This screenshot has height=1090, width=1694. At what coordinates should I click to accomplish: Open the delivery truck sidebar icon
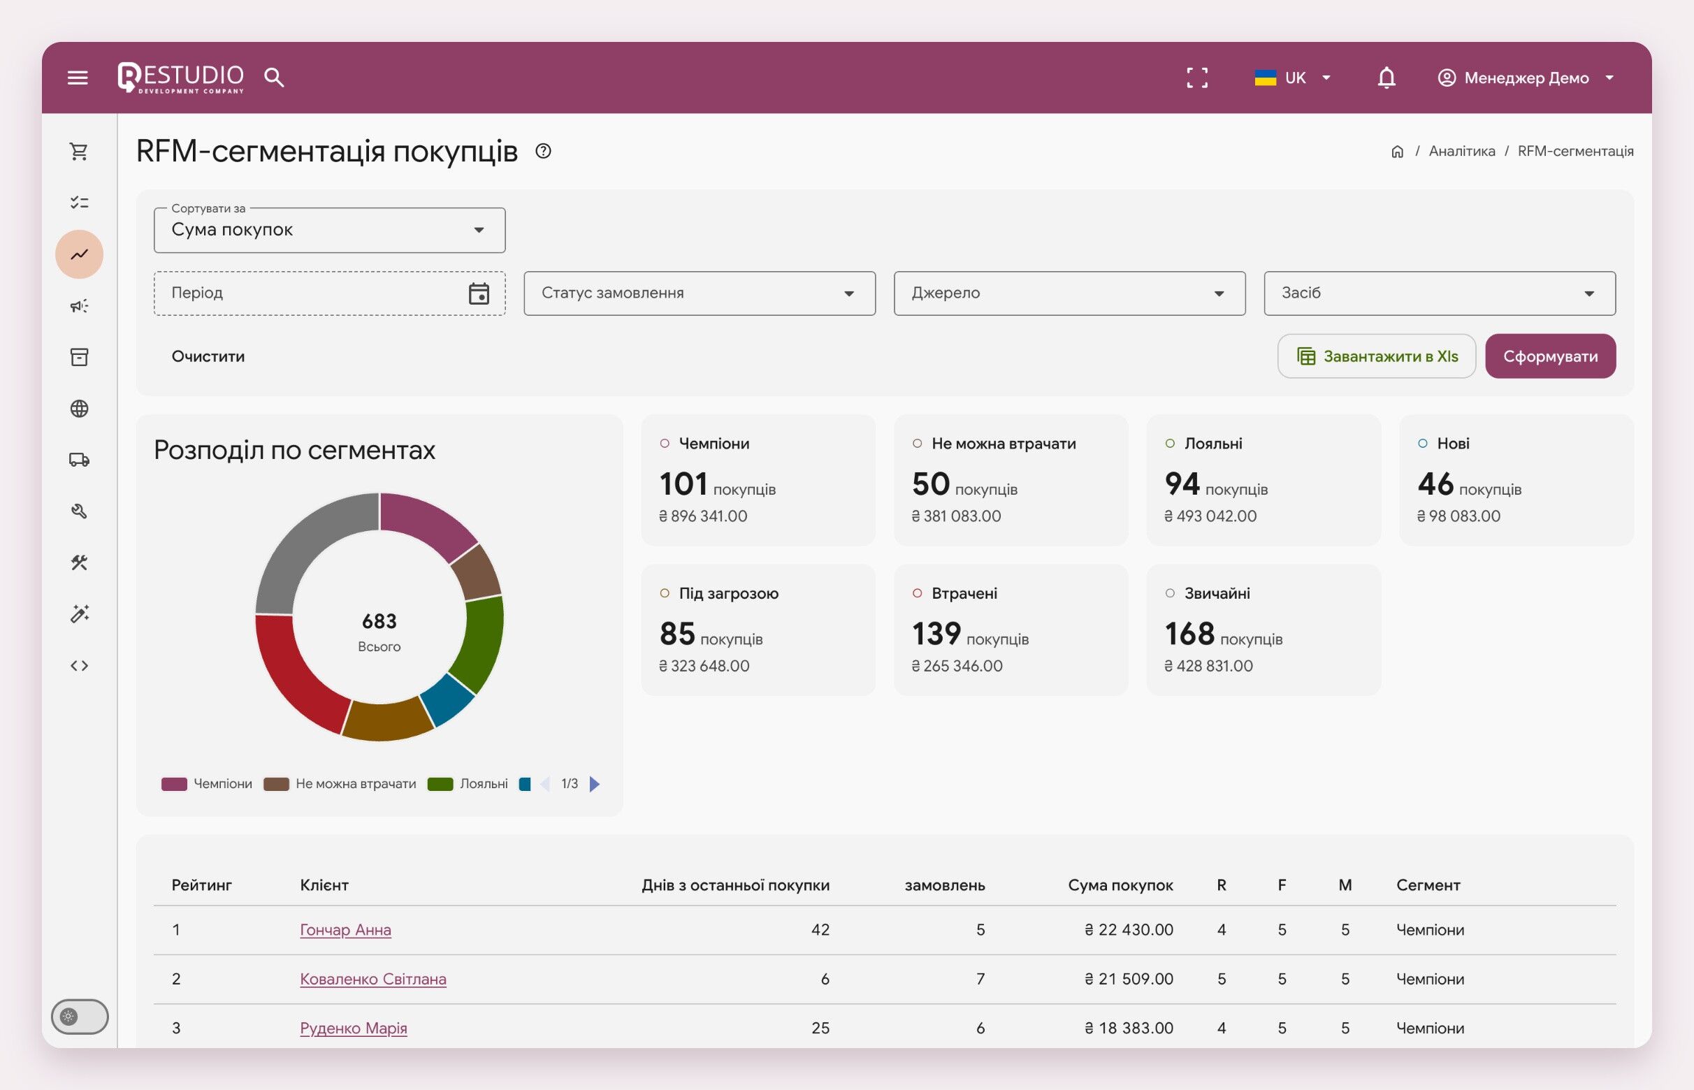(79, 460)
